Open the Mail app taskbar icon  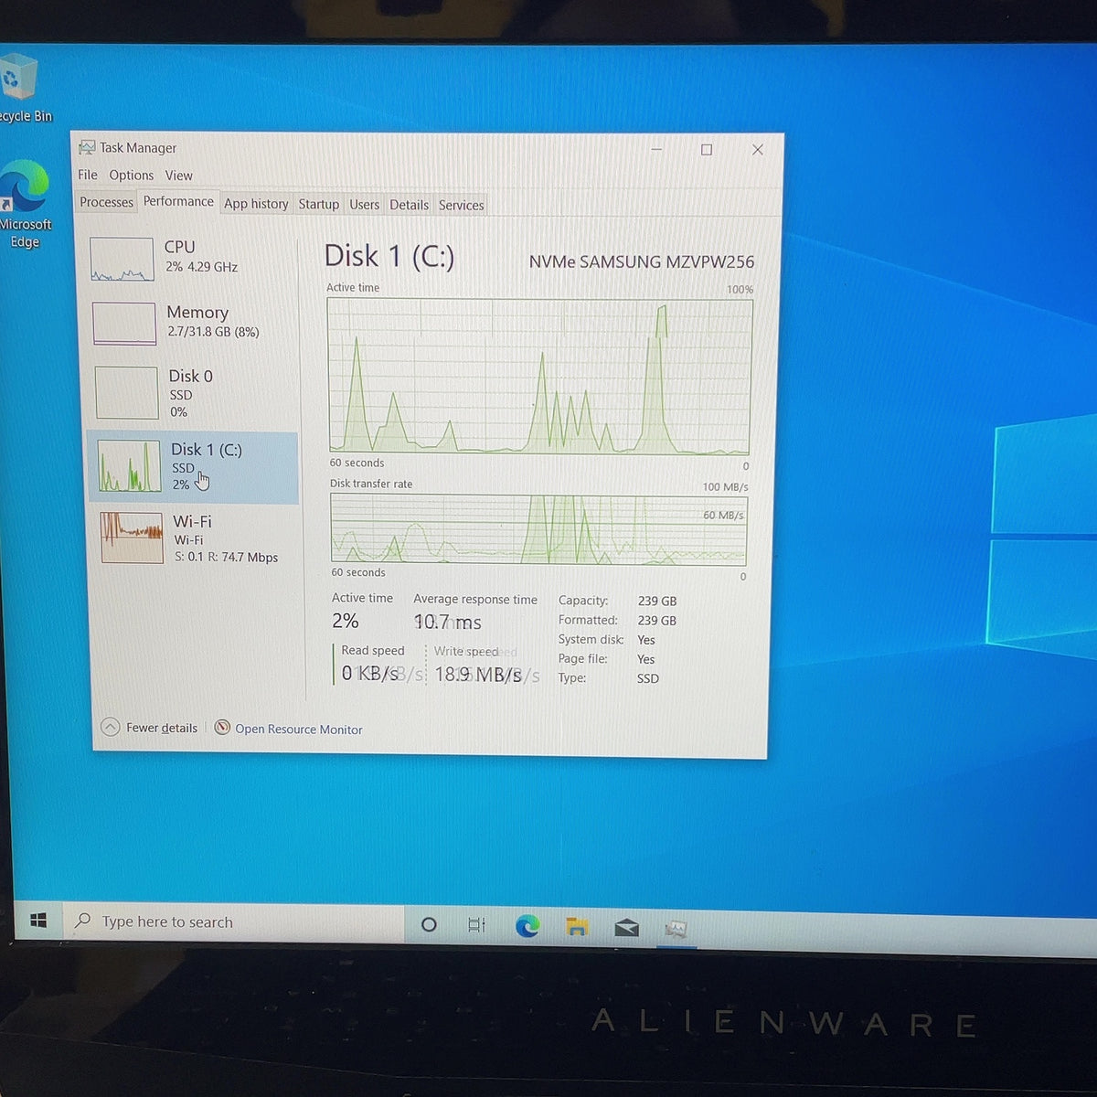coord(626,928)
